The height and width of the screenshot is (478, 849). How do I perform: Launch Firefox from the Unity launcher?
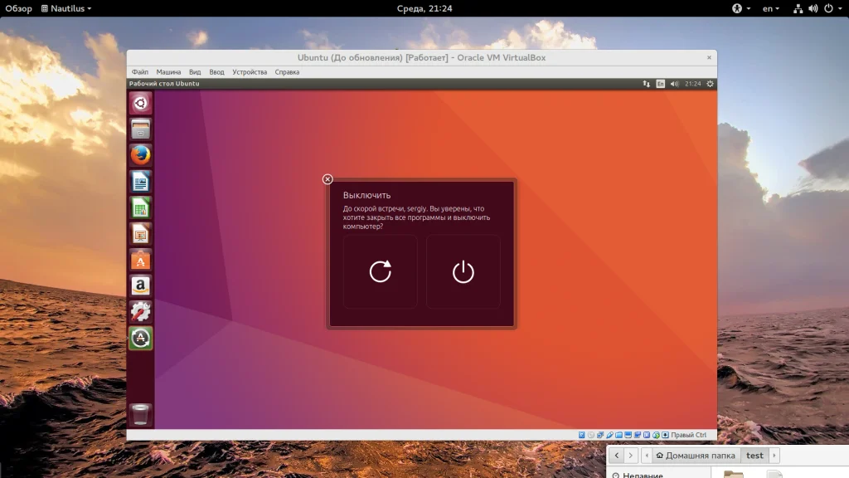141,155
